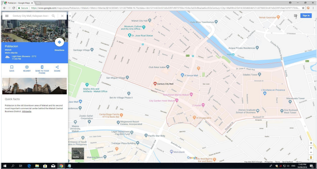Click the Makati City Hall marker
The width and height of the screenshot is (317, 169).
pyautogui.click(x=150, y=20)
